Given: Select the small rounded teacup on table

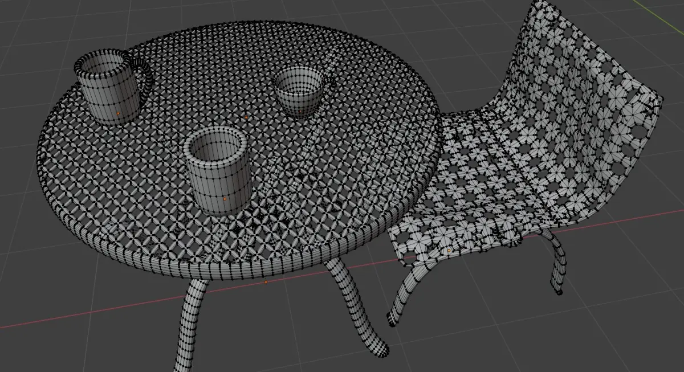Looking at the screenshot, I should point(299,91).
